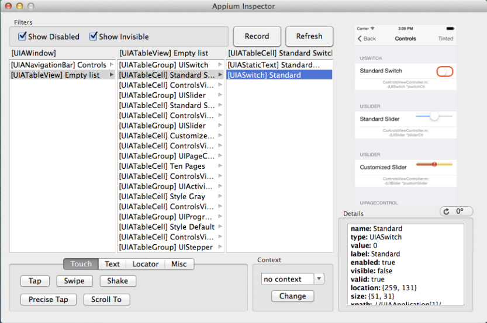
Task: Click 'type: UIASwitch' in Details
Action: pyautogui.click(x=376, y=237)
